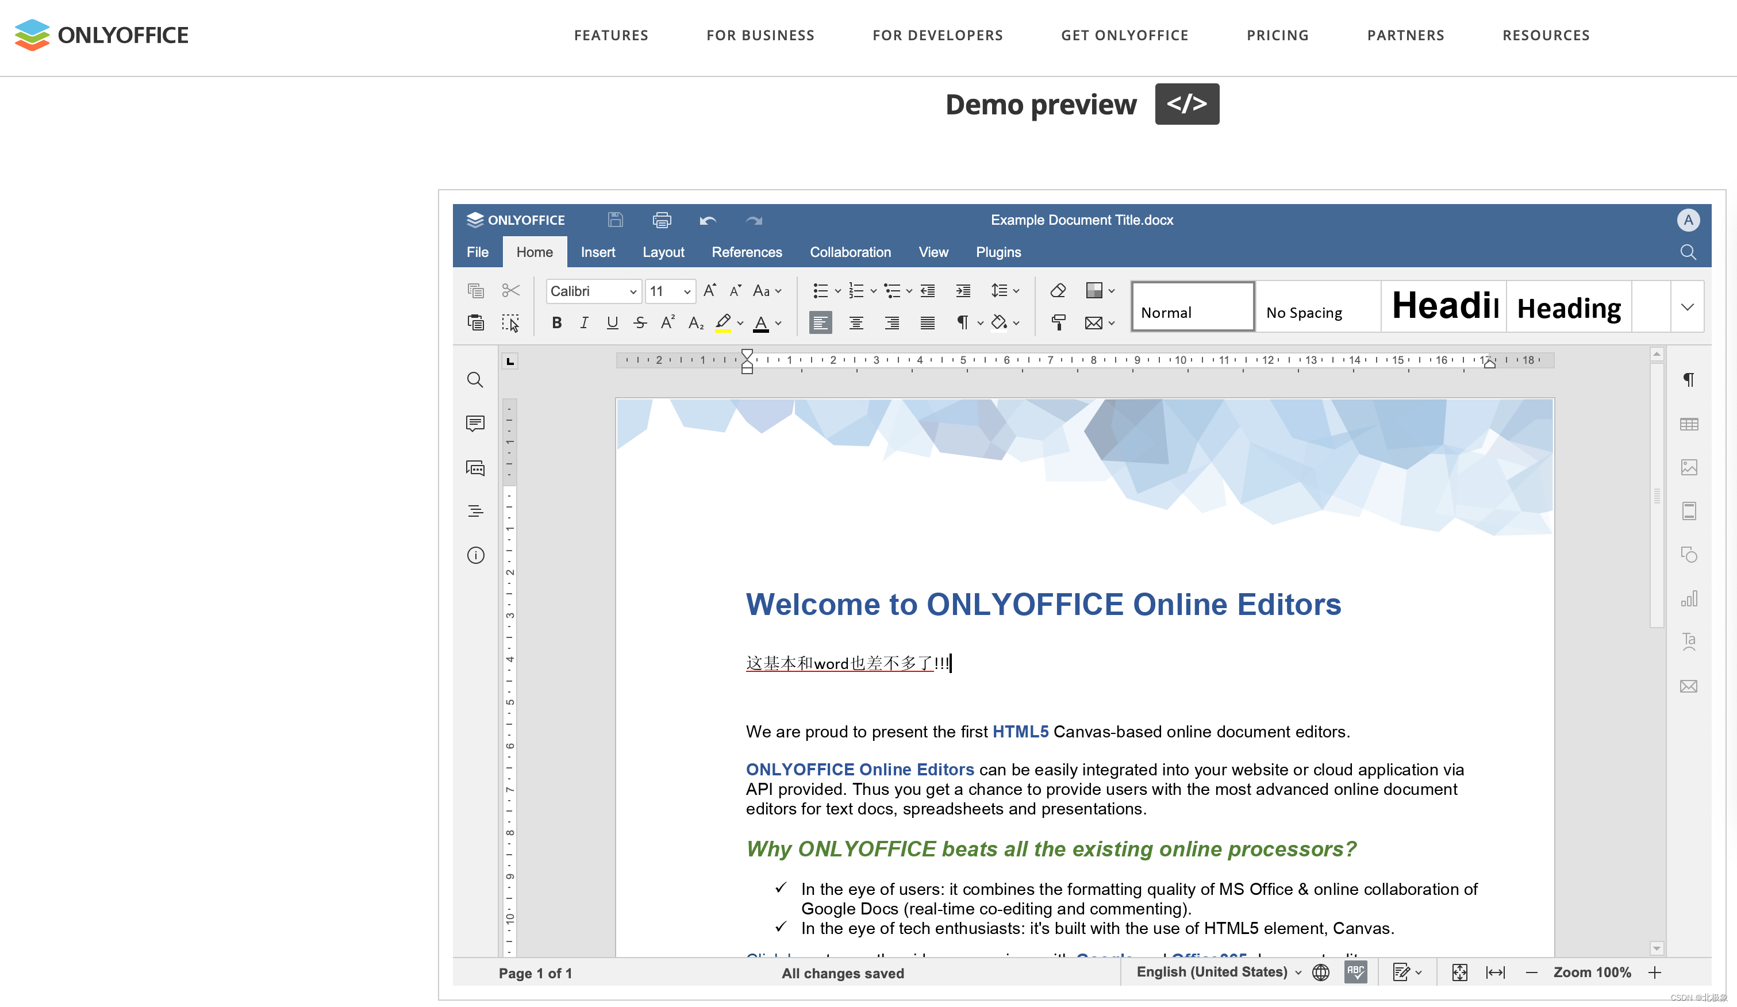This screenshot has width=1737, height=1007.
Task: Click the Print icon in title bar
Action: coord(661,220)
